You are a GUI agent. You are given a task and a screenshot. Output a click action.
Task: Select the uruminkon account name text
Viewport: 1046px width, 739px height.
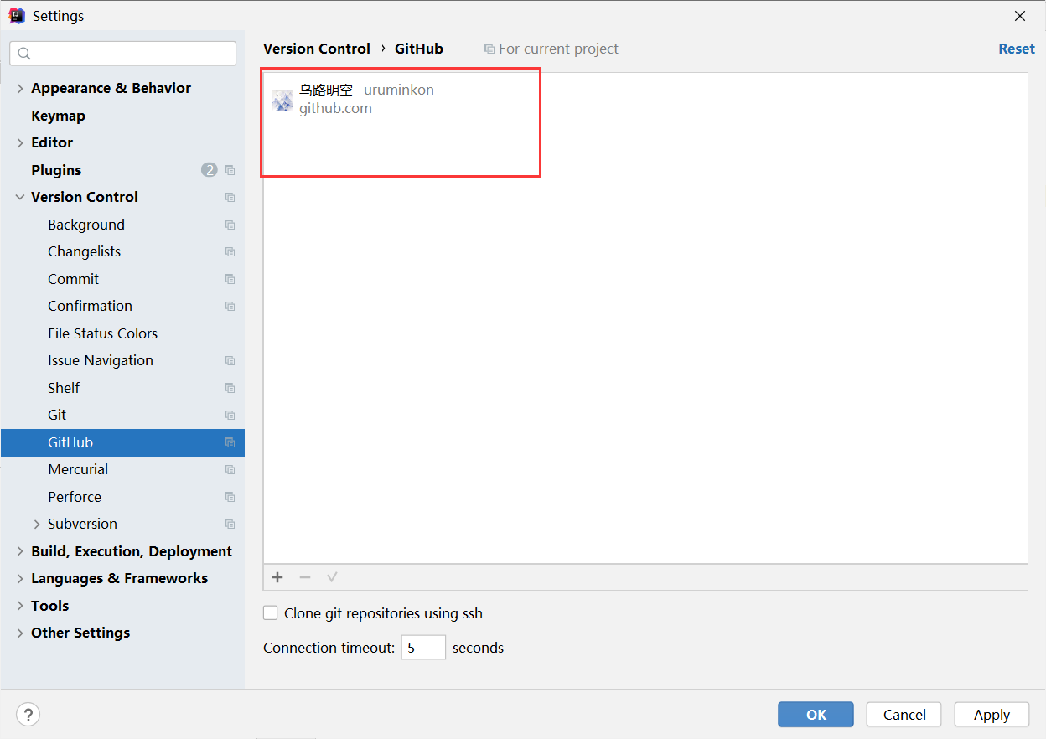click(399, 90)
